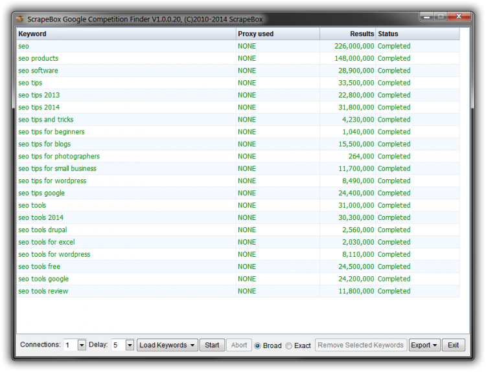Select the 'seo tools free' keyword row
This screenshot has height=372, width=486.
238,267
